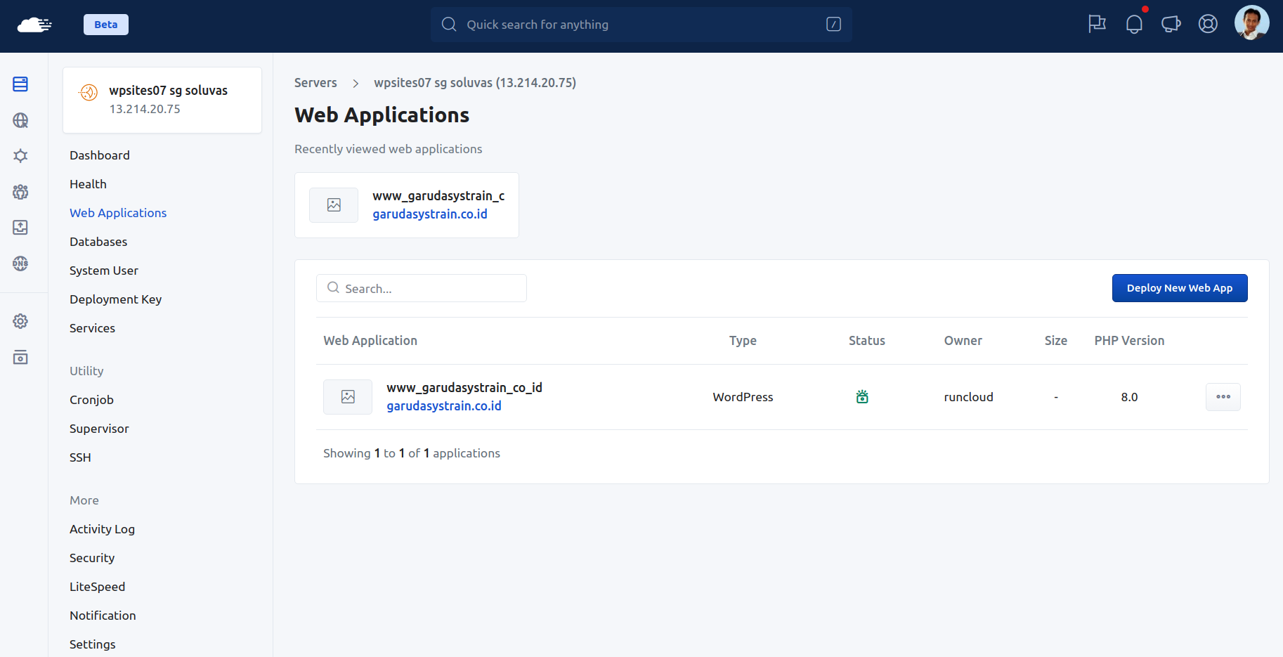The width and height of the screenshot is (1283, 657).
Task: Open the globe web apps icon in rail
Action: (x=20, y=120)
